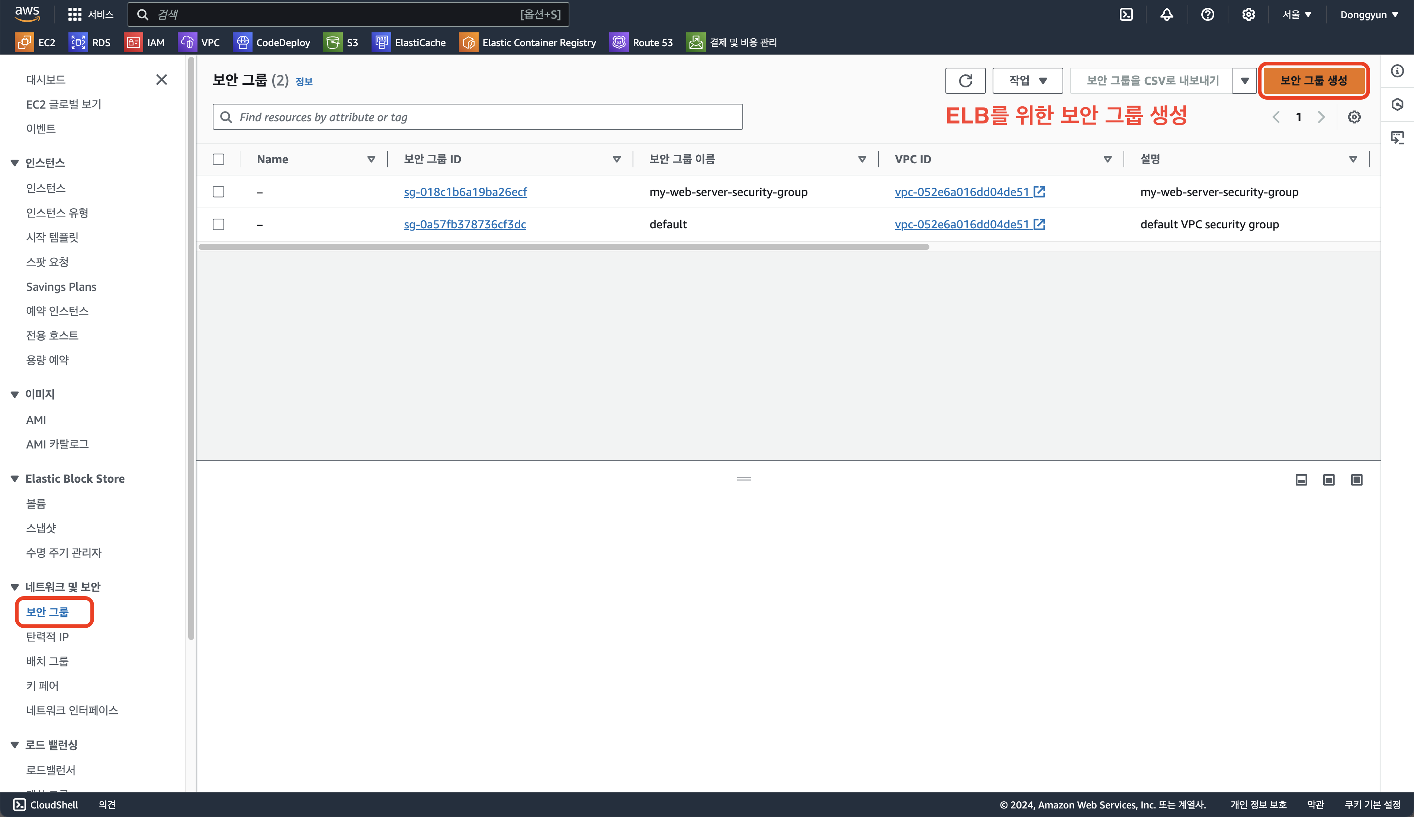This screenshot has height=817, width=1414.
Task: Open table preferences gear icon
Action: (1354, 117)
